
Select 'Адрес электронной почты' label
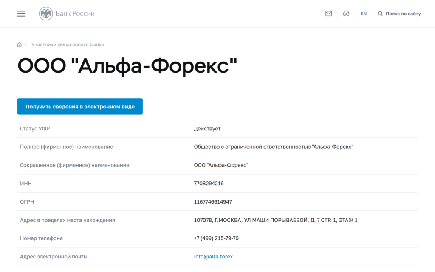point(54,256)
